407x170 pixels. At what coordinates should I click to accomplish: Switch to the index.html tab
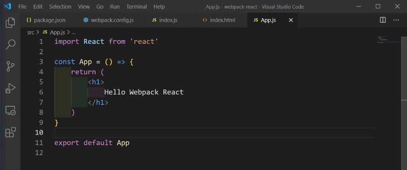(222, 20)
